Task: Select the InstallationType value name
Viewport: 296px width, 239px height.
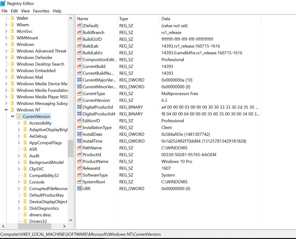Action: (97, 128)
